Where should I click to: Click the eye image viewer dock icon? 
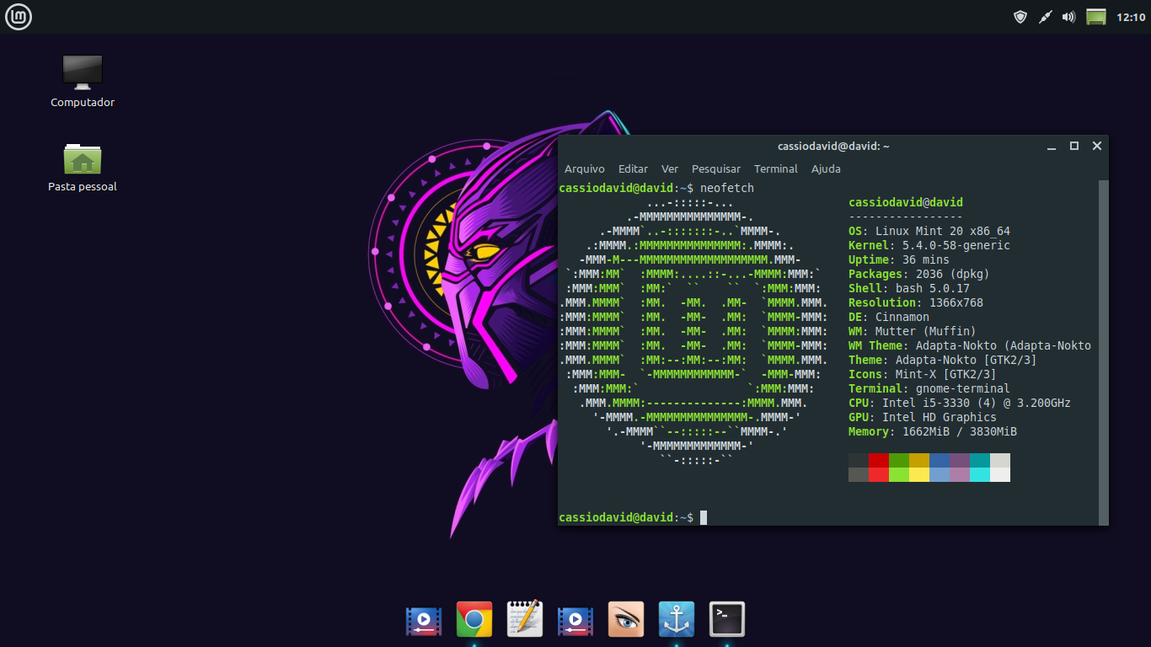click(x=626, y=619)
